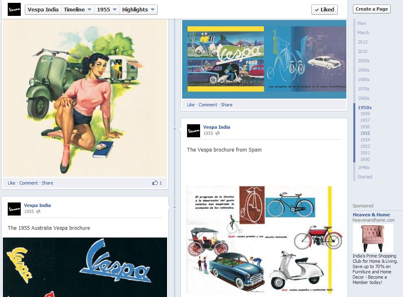Like the pin-up Vespa illustration post
Viewport: 403px width, 297px height.
click(x=11, y=183)
